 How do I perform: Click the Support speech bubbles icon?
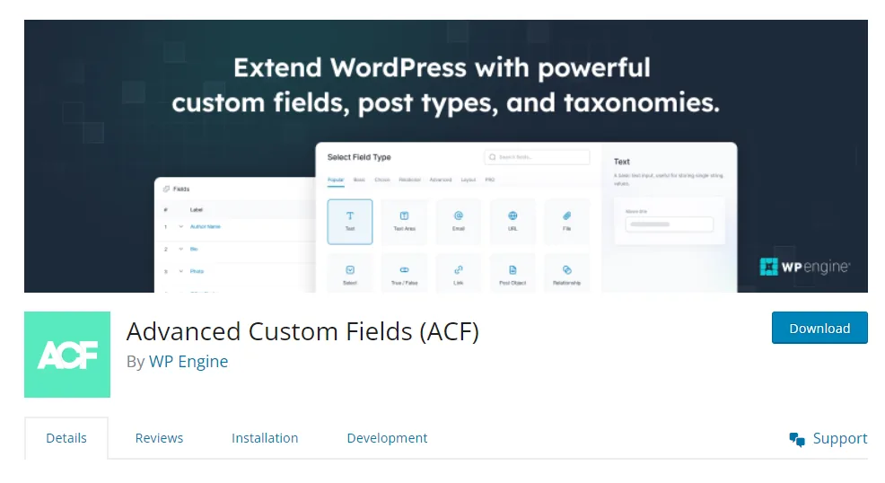[x=797, y=440]
